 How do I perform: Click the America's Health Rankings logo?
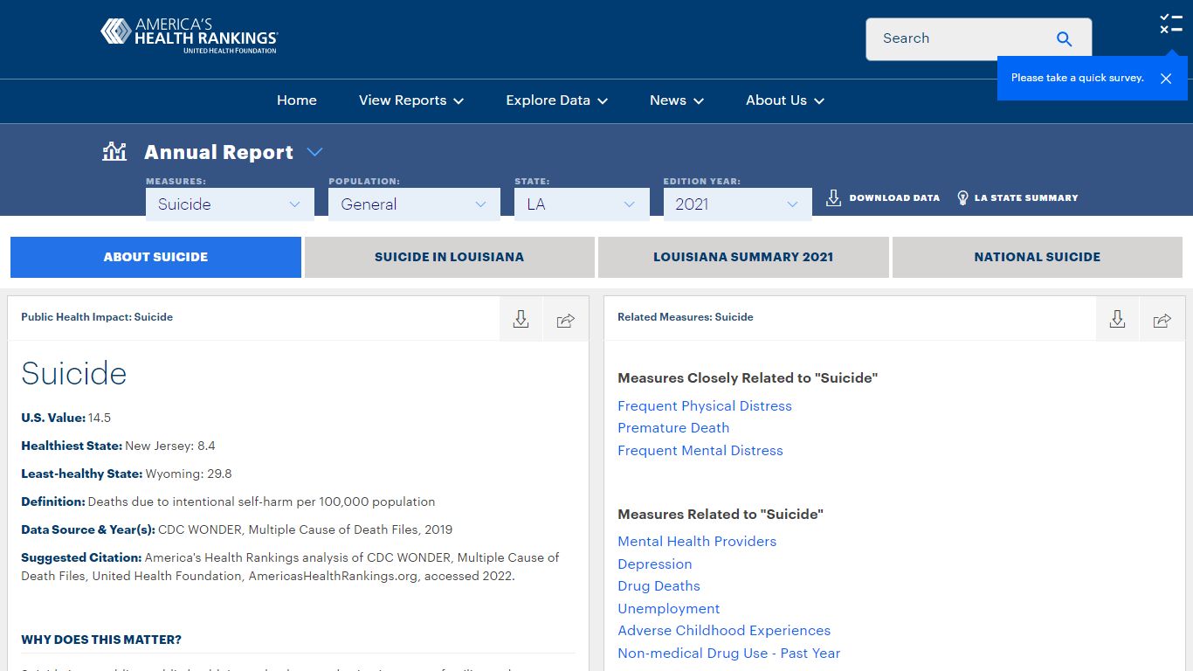pyautogui.click(x=190, y=36)
